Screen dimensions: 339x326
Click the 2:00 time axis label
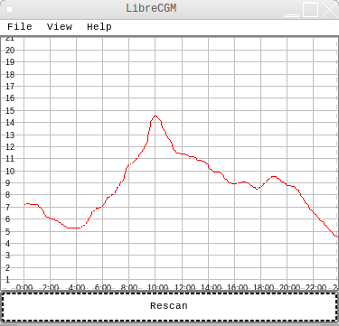pyautogui.click(x=51, y=288)
